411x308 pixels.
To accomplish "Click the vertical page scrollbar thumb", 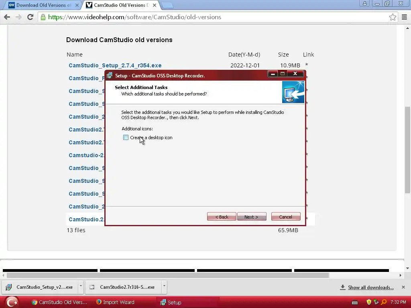I will pyautogui.click(x=407, y=150).
